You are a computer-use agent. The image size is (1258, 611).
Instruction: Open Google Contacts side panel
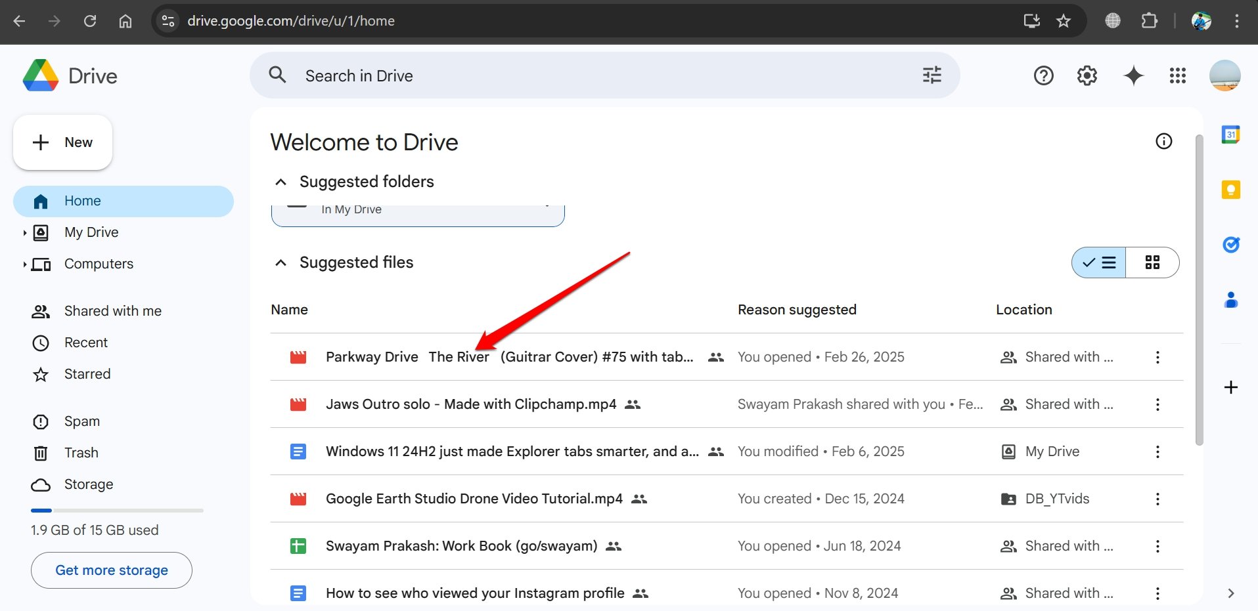(x=1230, y=300)
